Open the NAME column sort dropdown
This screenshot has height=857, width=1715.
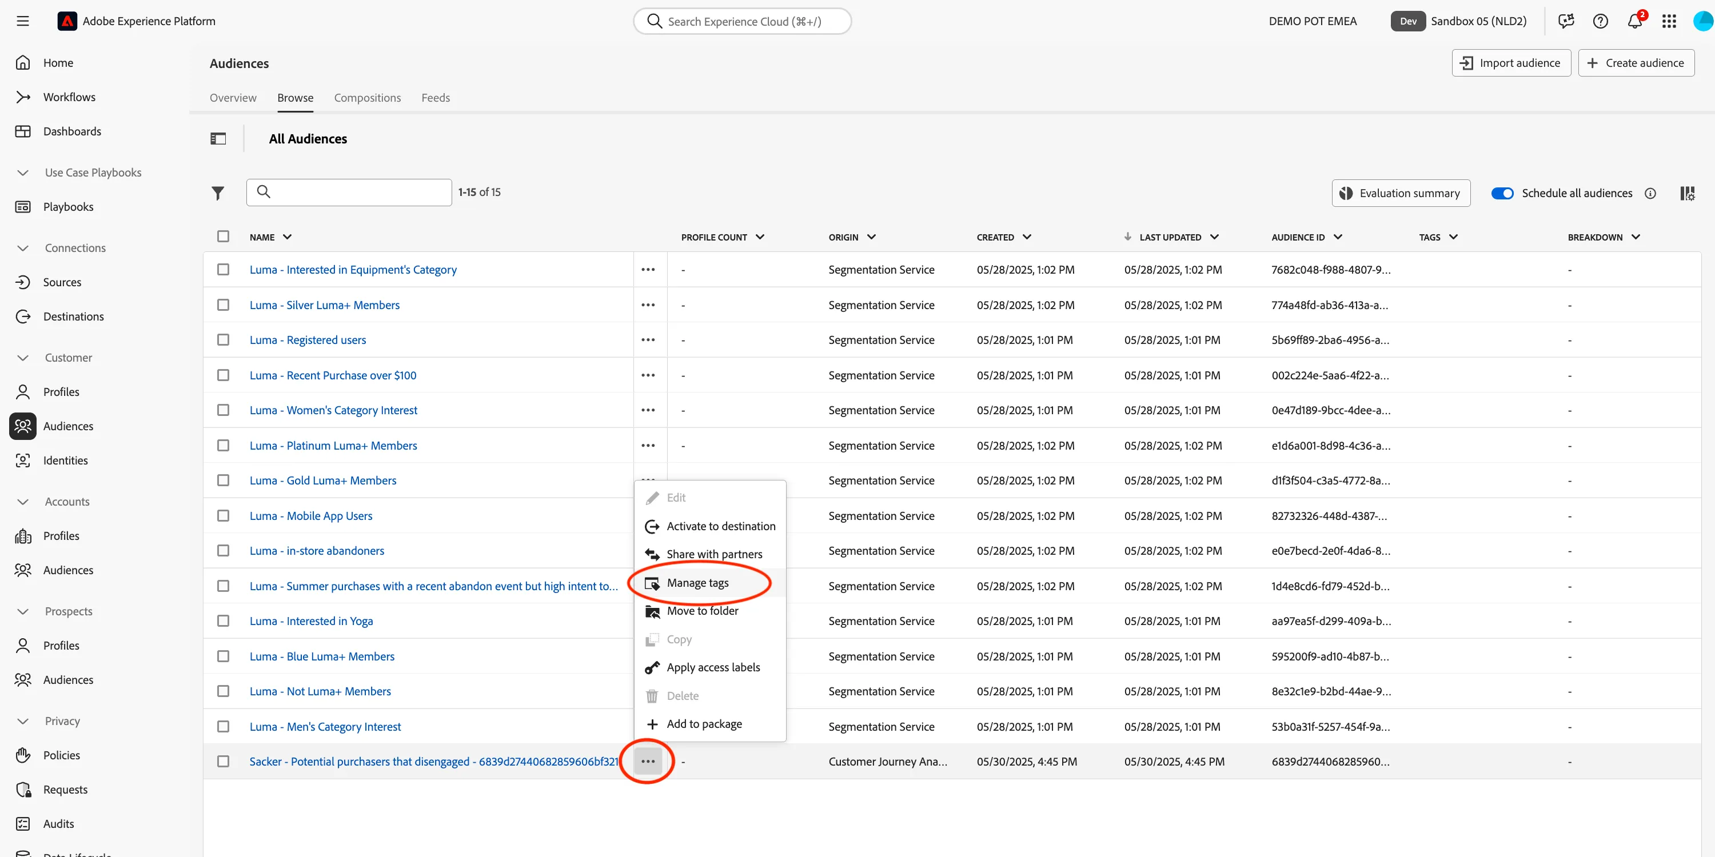point(287,237)
